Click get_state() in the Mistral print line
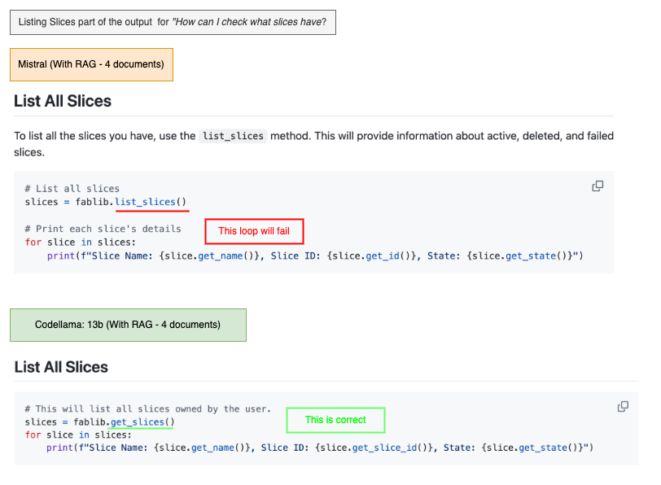The image size is (661, 485). tap(533, 256)
